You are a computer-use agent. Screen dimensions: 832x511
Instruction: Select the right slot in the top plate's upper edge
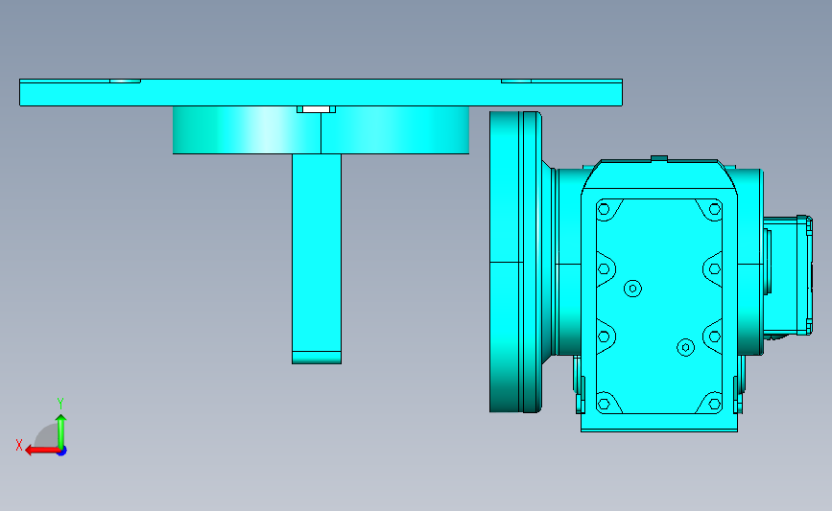click(516, 81)
